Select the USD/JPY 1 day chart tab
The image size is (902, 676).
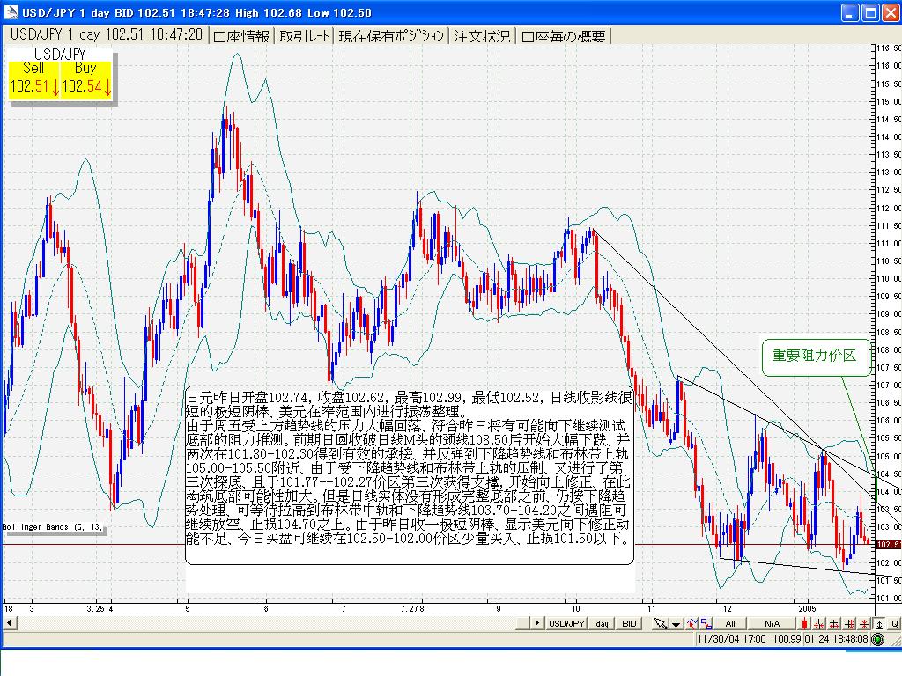pyautogui.click(x=107, y=34)
